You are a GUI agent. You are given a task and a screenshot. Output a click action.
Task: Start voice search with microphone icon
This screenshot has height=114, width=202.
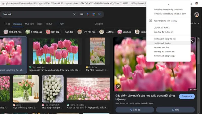pos(88,14)
